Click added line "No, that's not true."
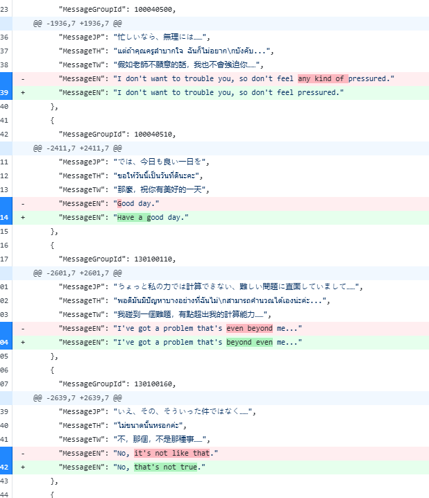Viewport: 429px width, 498px height. (x=221, y=467)
